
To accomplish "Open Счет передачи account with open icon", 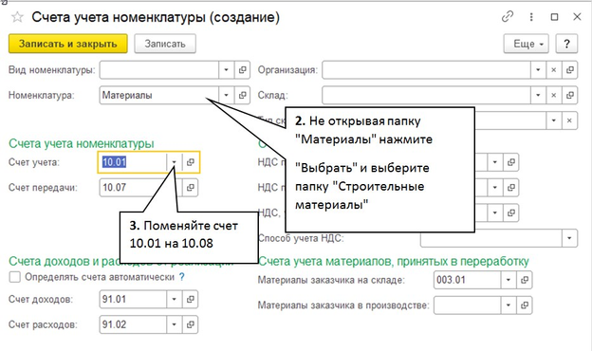I will pyautogui.click(x=191, y=188).
